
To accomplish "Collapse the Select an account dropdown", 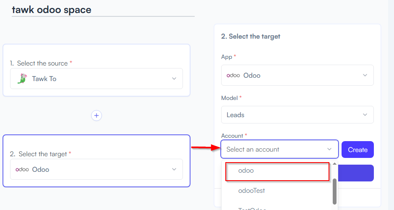I will pyautogui.click(x=329, y=149).
